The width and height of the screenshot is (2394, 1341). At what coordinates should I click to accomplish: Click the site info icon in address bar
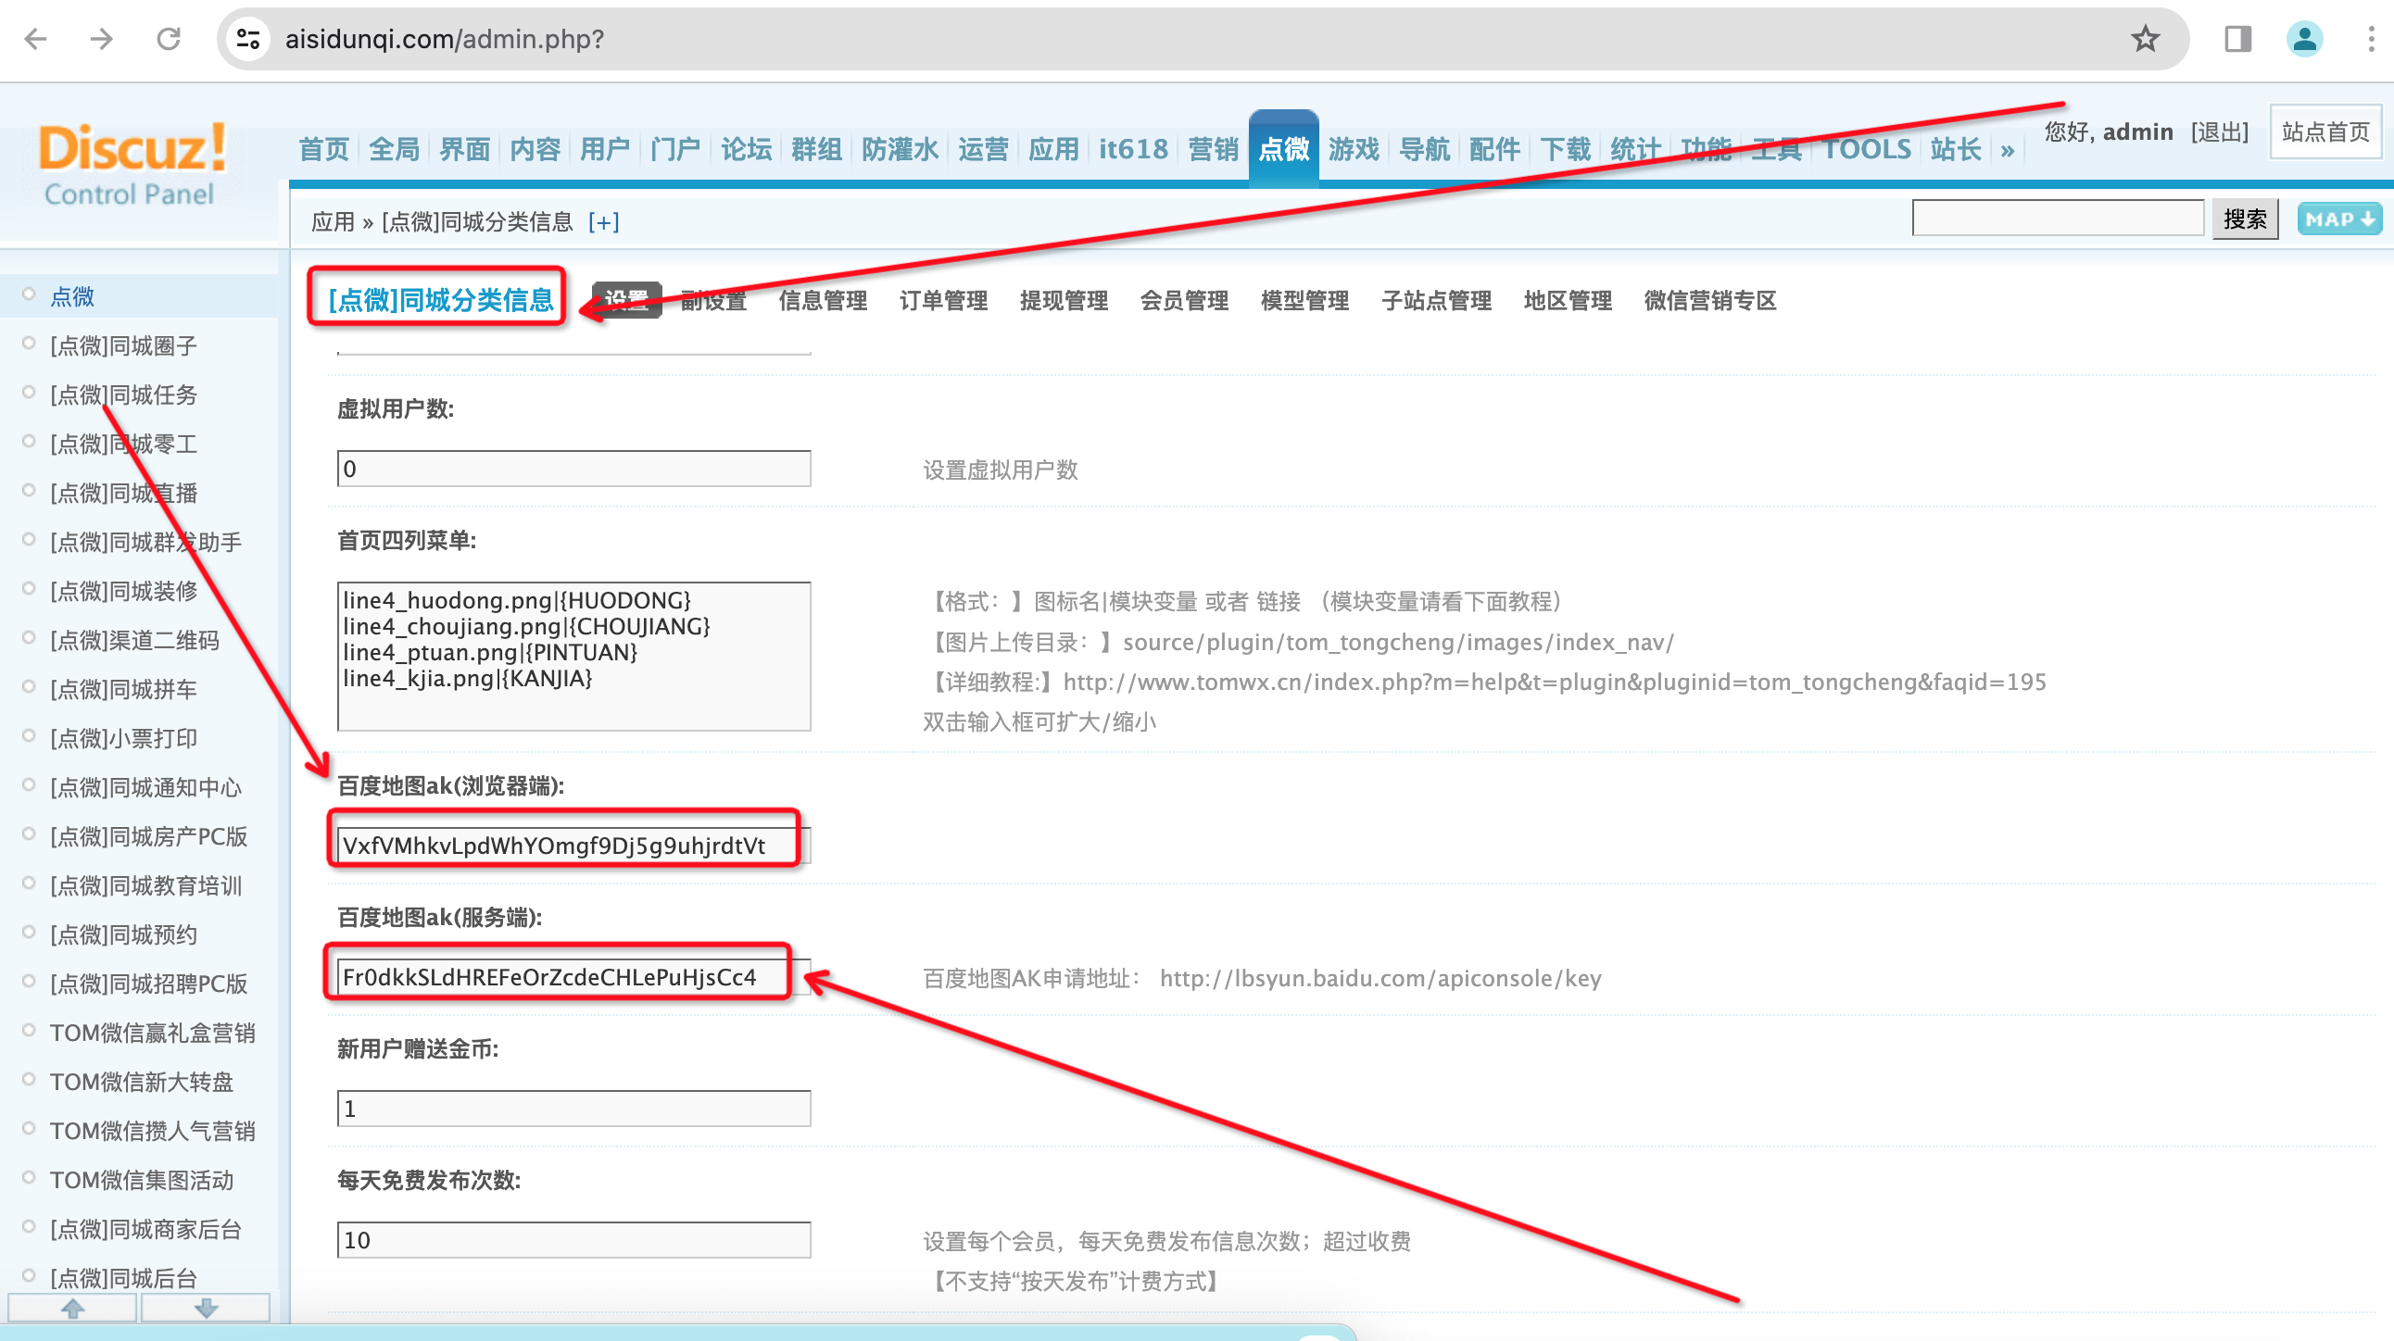[x=248, y=38]
